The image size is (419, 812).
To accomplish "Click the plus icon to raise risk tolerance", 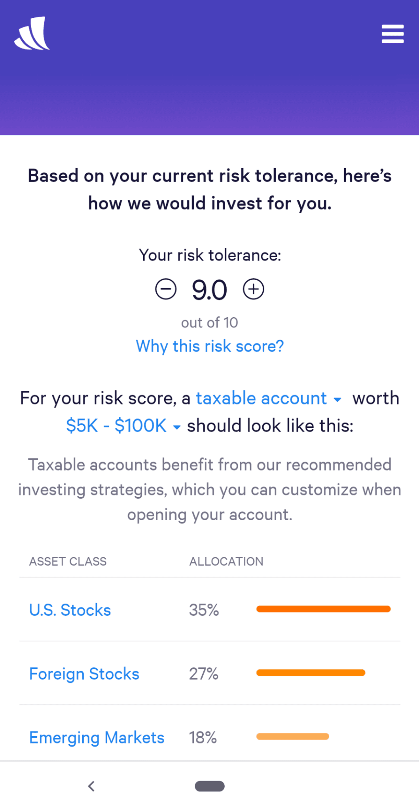I will (254, 289).
